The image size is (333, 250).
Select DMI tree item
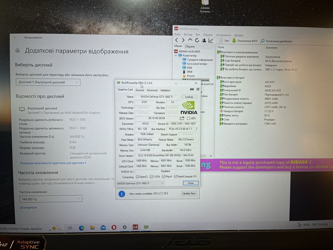tap(187, 67)
